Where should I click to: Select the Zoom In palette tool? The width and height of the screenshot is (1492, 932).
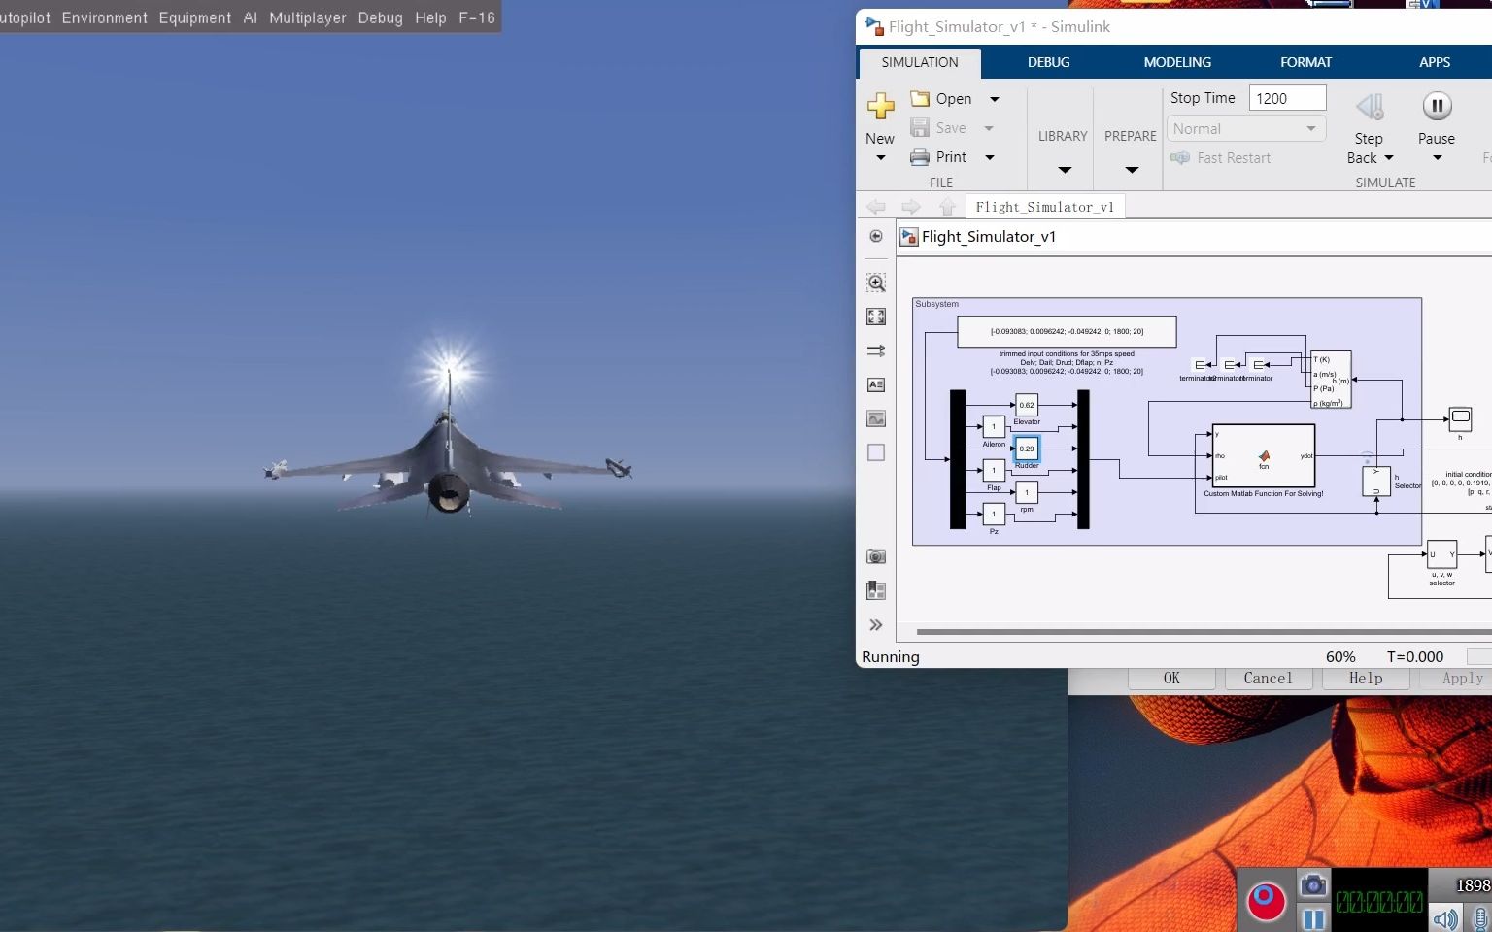click(x=876, y=283)
